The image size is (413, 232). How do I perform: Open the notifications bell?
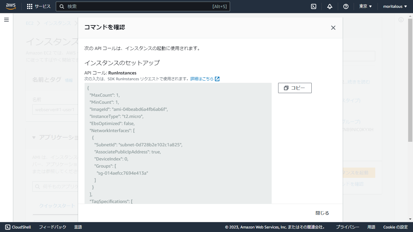329,6
